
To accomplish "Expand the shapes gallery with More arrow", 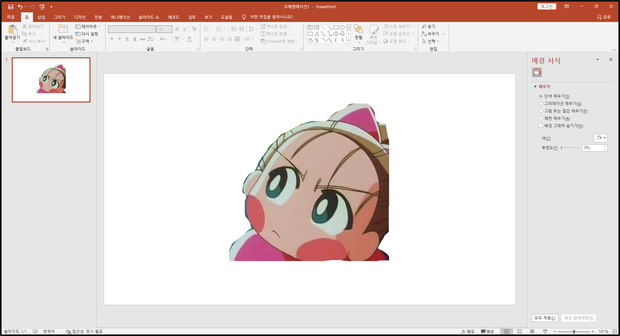I will [348, 40].
